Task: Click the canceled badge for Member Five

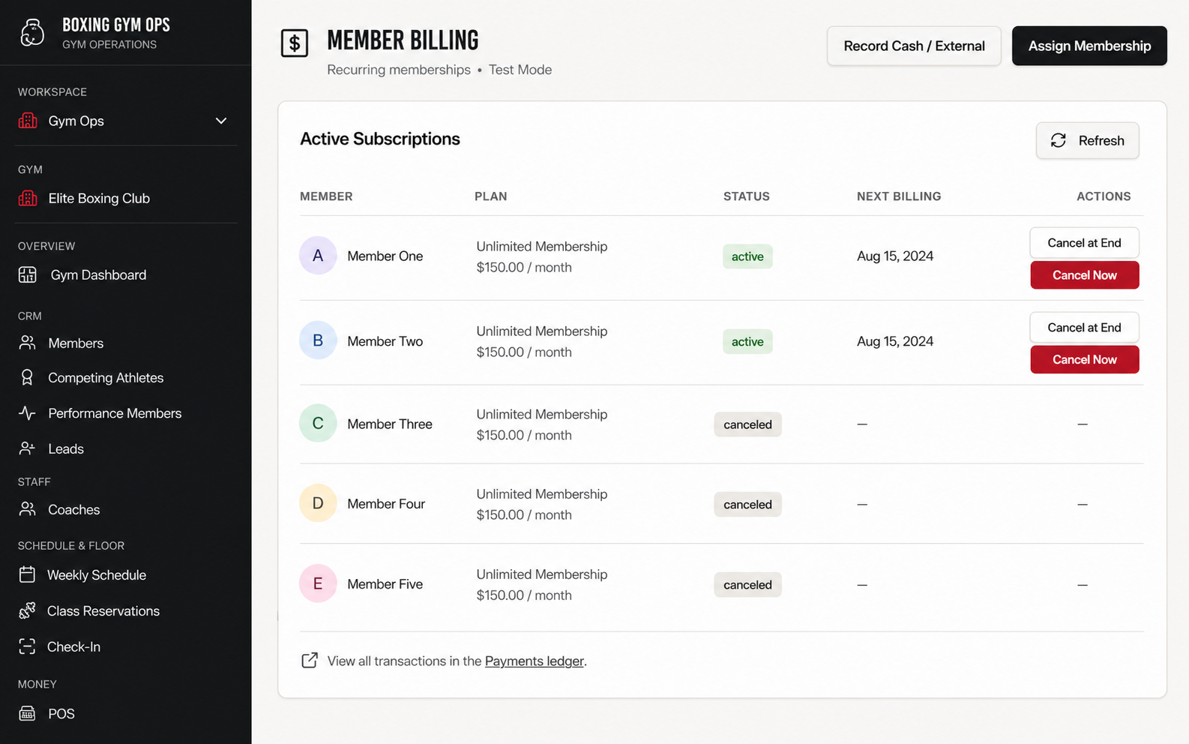Action: pos(747,585)
